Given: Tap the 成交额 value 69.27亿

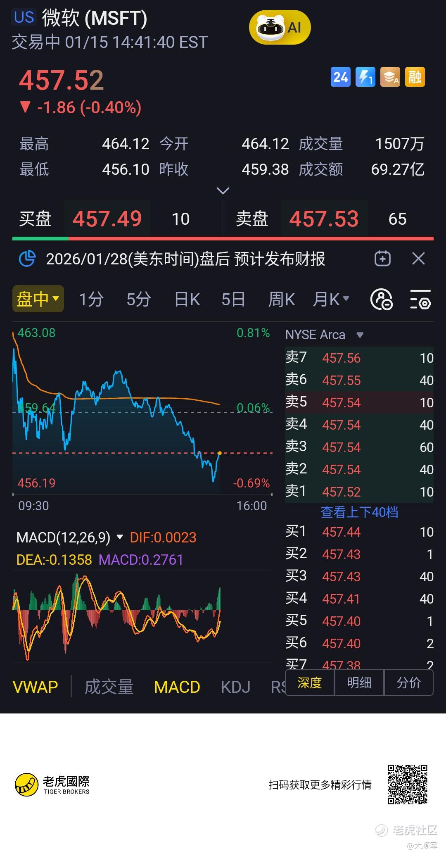Looking at the screenshot, I should tap(398, 169).
